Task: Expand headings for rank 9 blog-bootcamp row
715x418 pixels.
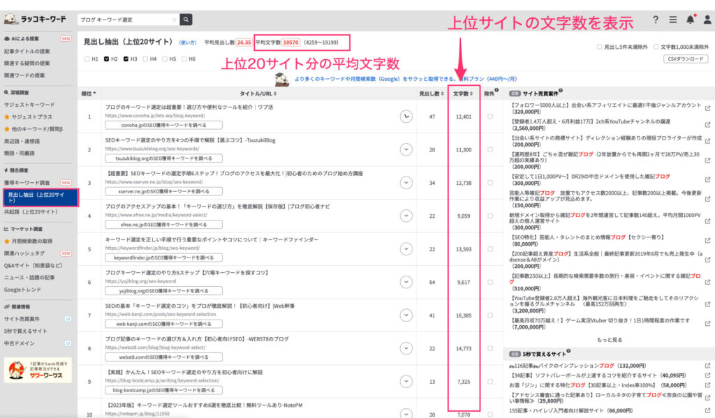Action: point(406,382)
